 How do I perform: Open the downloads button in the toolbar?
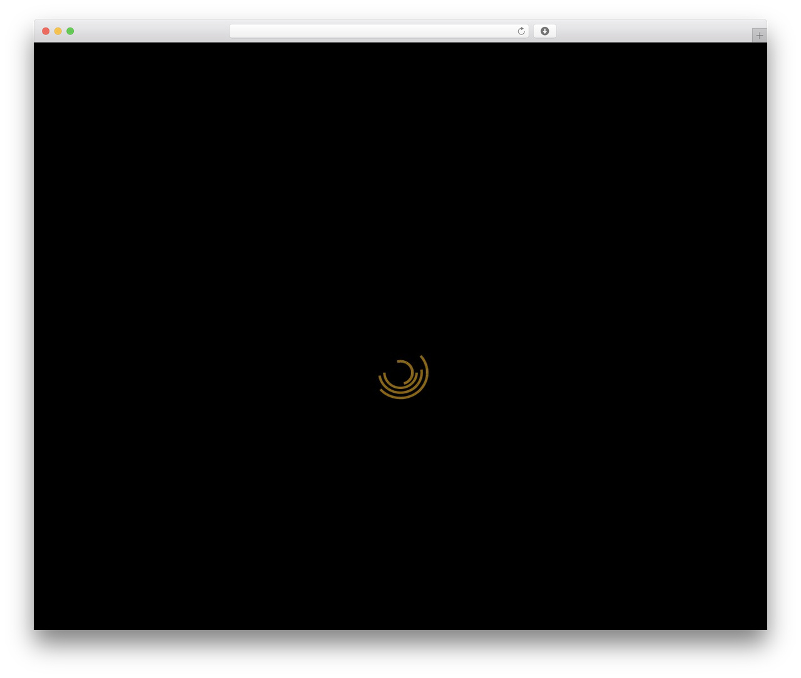click(544, 31)
